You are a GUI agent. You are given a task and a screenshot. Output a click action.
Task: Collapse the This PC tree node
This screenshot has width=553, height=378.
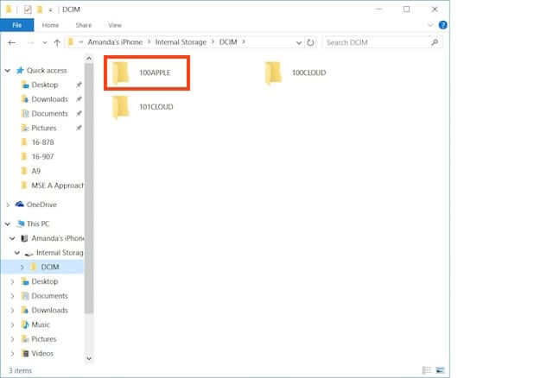coord(8,223)
